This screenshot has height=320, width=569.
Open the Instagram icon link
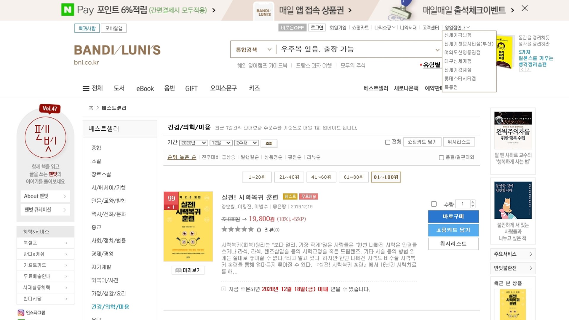pos(21,313)
